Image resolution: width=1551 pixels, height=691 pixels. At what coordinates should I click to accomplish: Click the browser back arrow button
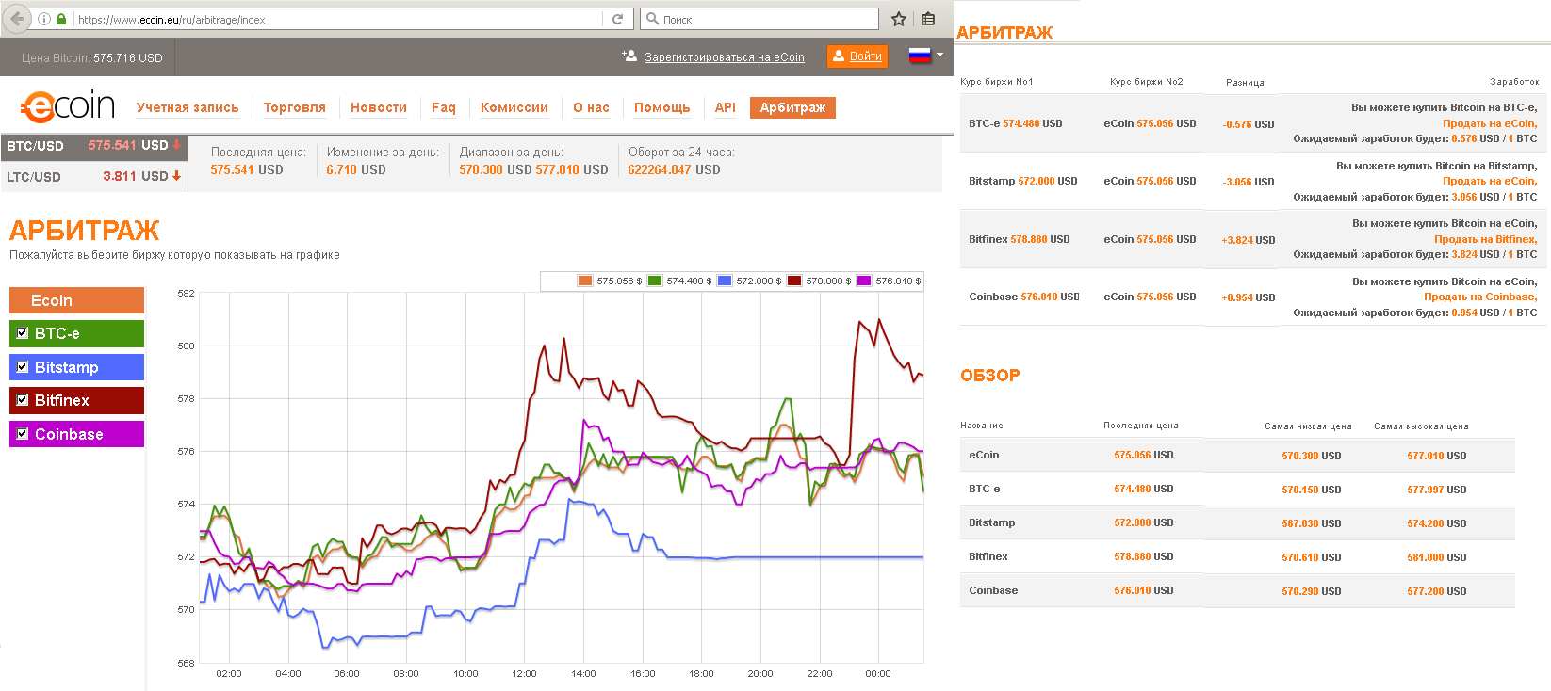click(x=18, y=19)
